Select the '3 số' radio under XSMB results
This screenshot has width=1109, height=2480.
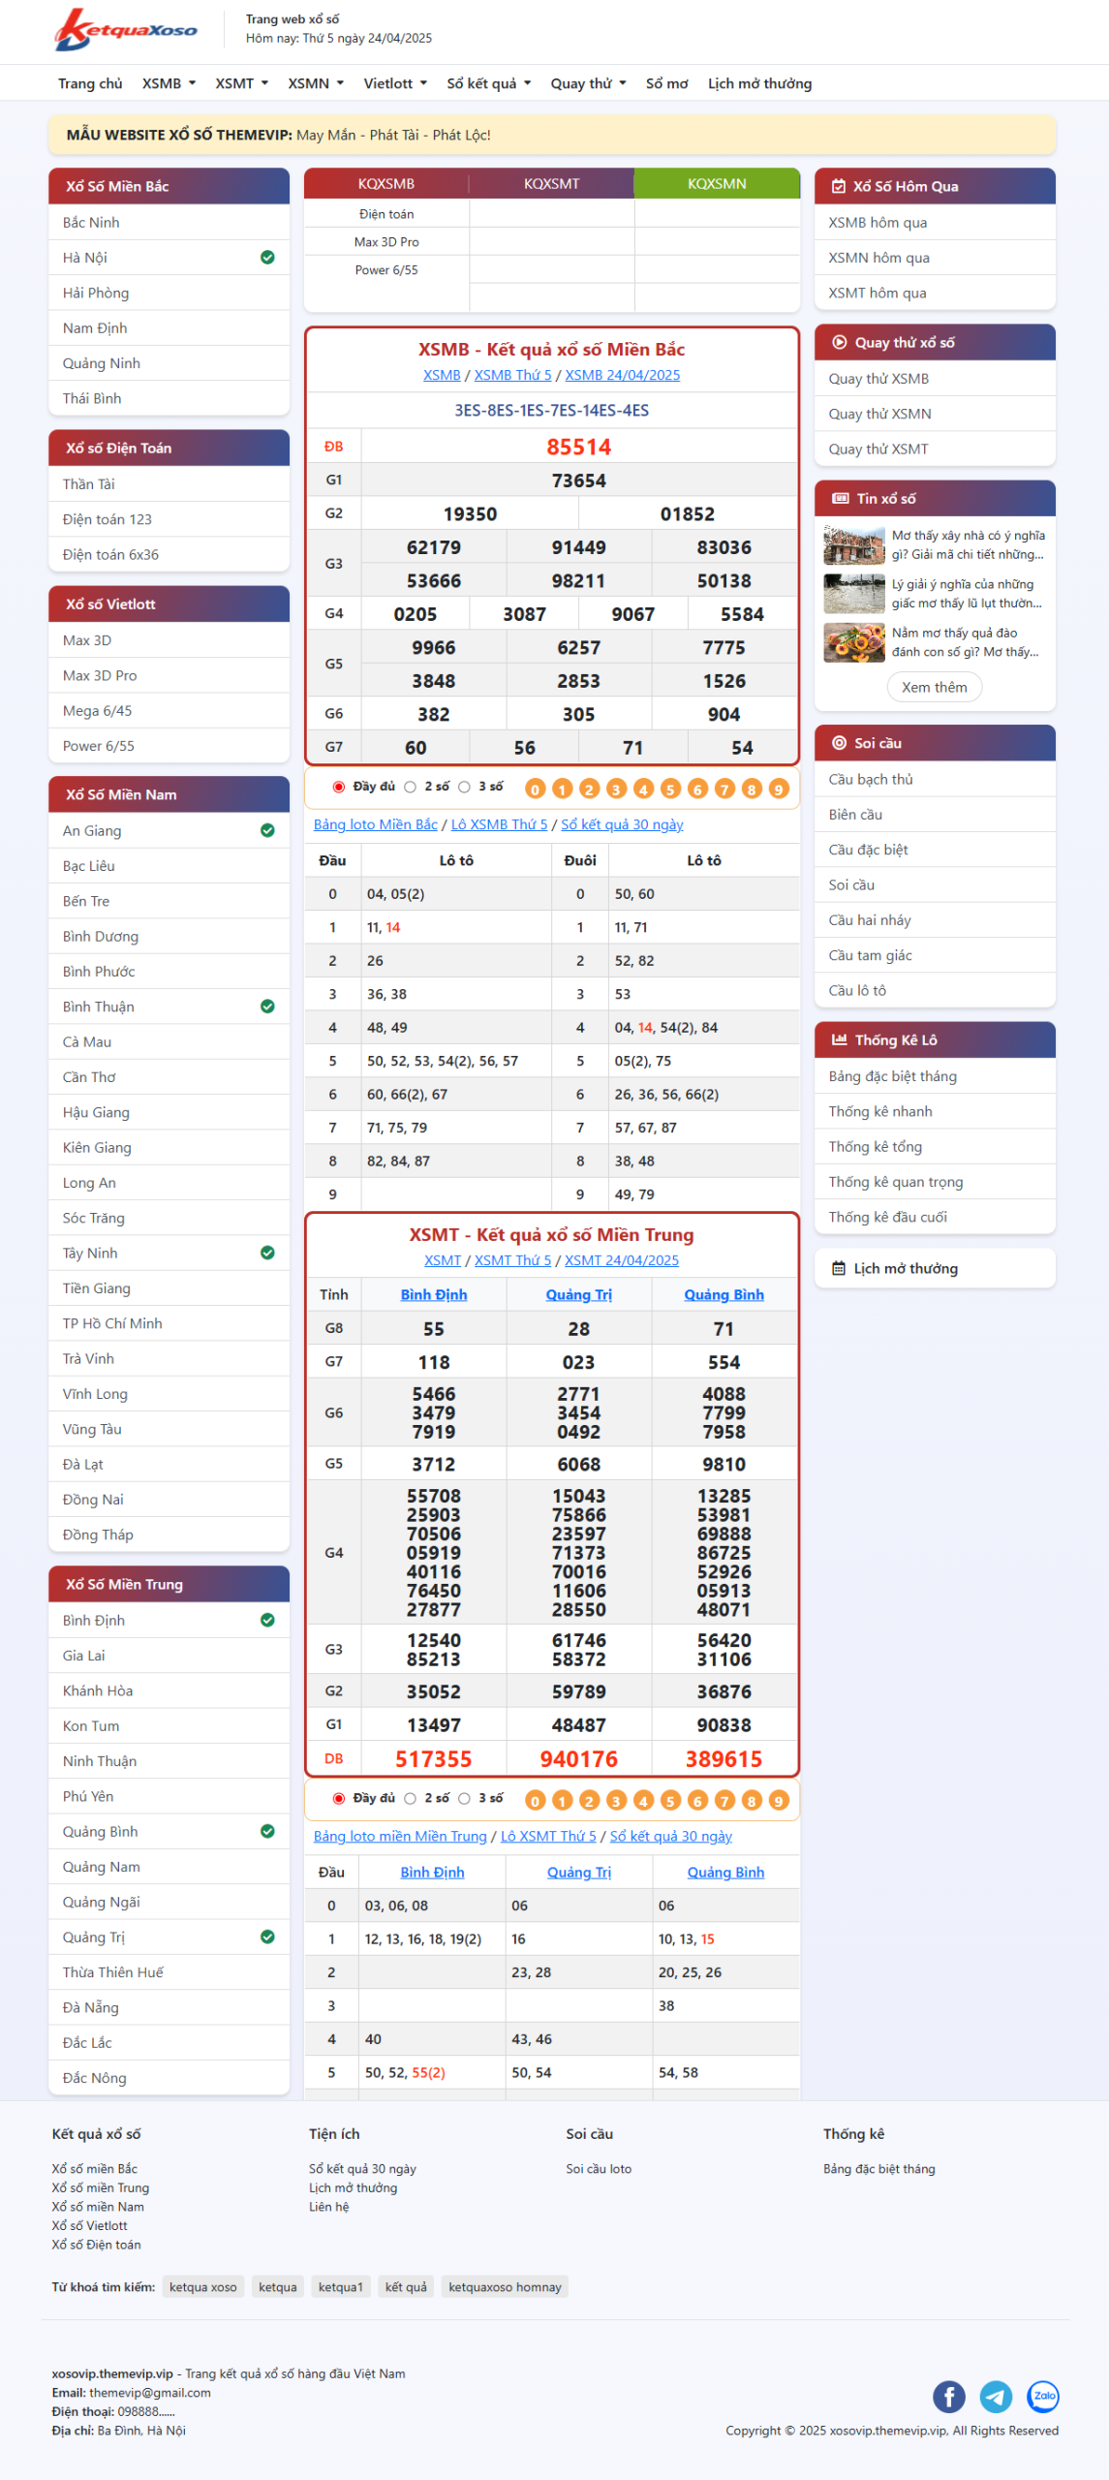coord(465,788)
